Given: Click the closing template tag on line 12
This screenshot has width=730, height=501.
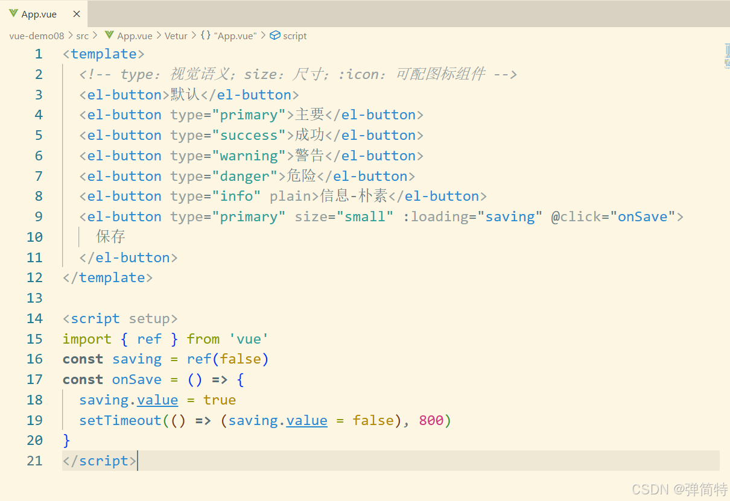Looking at the screenshot, I should [108, 278].
